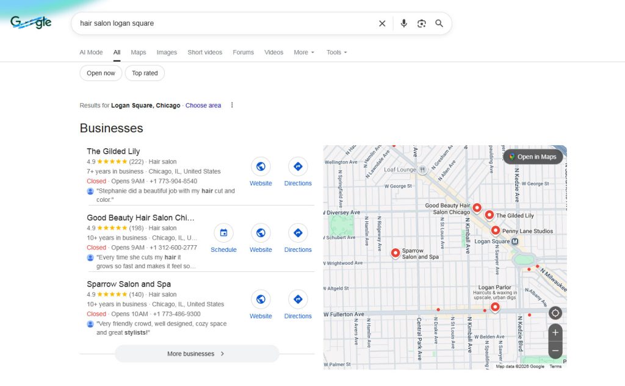Screen dimensions: 625x386
Task: Switch to the Maps tab
Action: click(139, 52)
